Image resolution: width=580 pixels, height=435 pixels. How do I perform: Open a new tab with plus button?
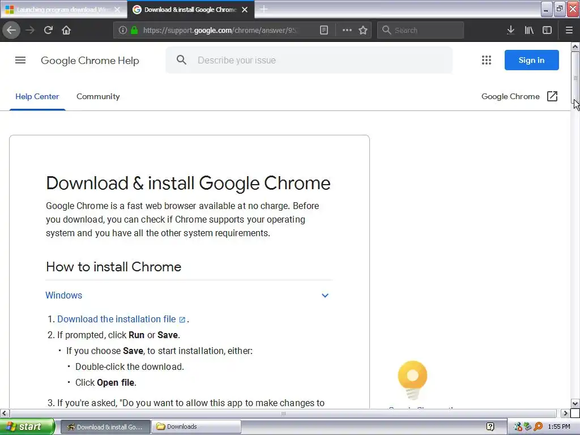(264, 9)
